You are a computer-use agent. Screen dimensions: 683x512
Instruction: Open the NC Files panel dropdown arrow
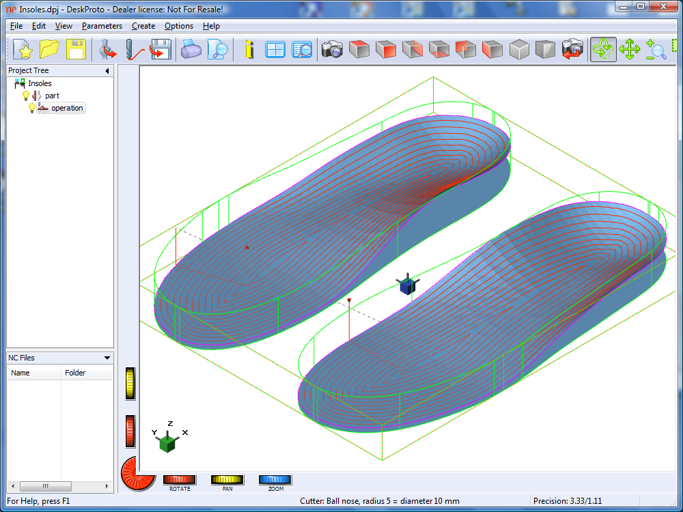[107, 358]
